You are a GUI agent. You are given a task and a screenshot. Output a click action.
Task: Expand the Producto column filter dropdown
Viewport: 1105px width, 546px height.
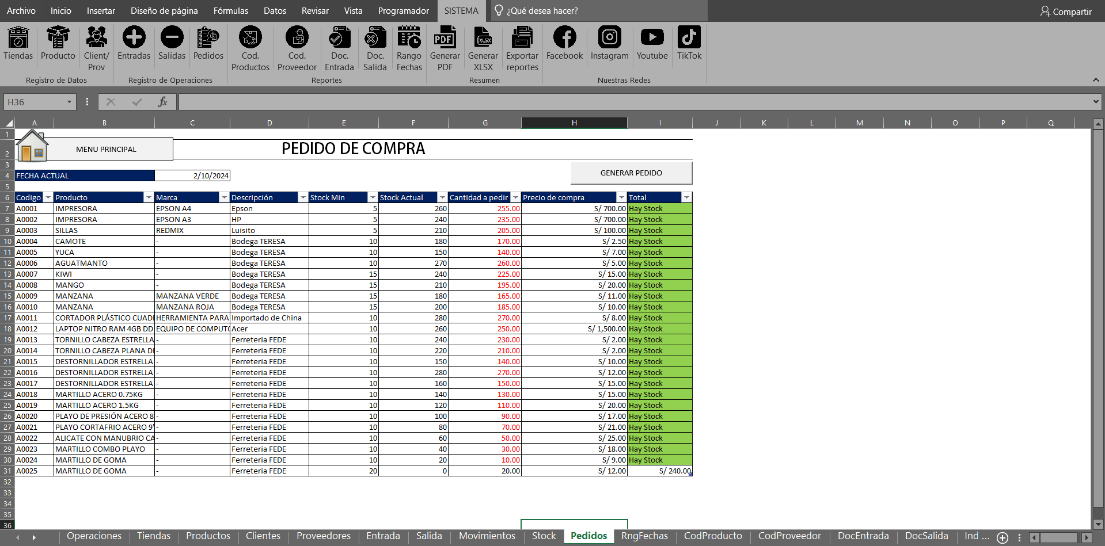click(149, 197)
